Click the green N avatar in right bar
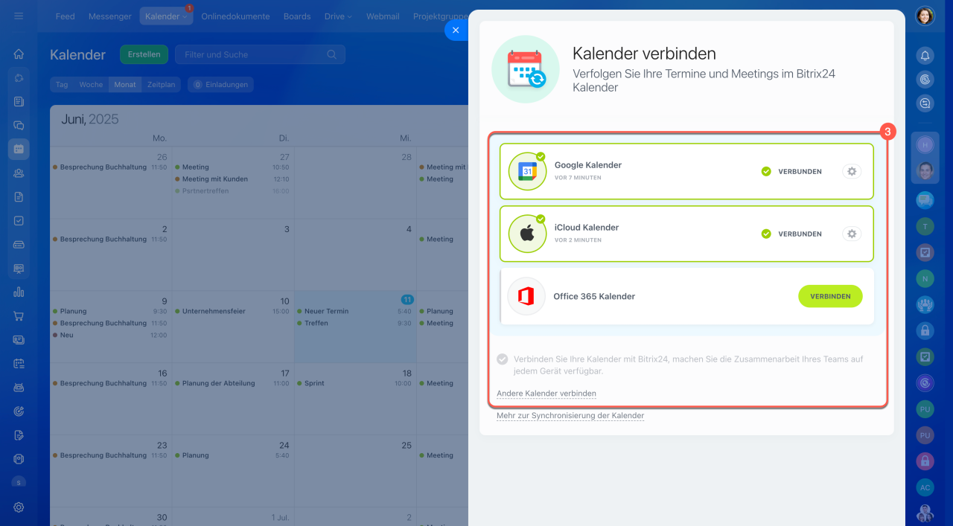Viewport: 953px width, 526px height. tap(925, 278)
